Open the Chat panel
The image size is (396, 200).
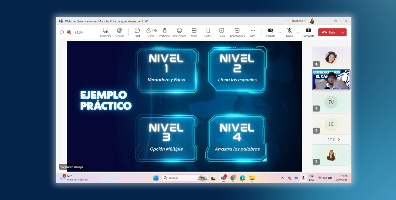137,32
